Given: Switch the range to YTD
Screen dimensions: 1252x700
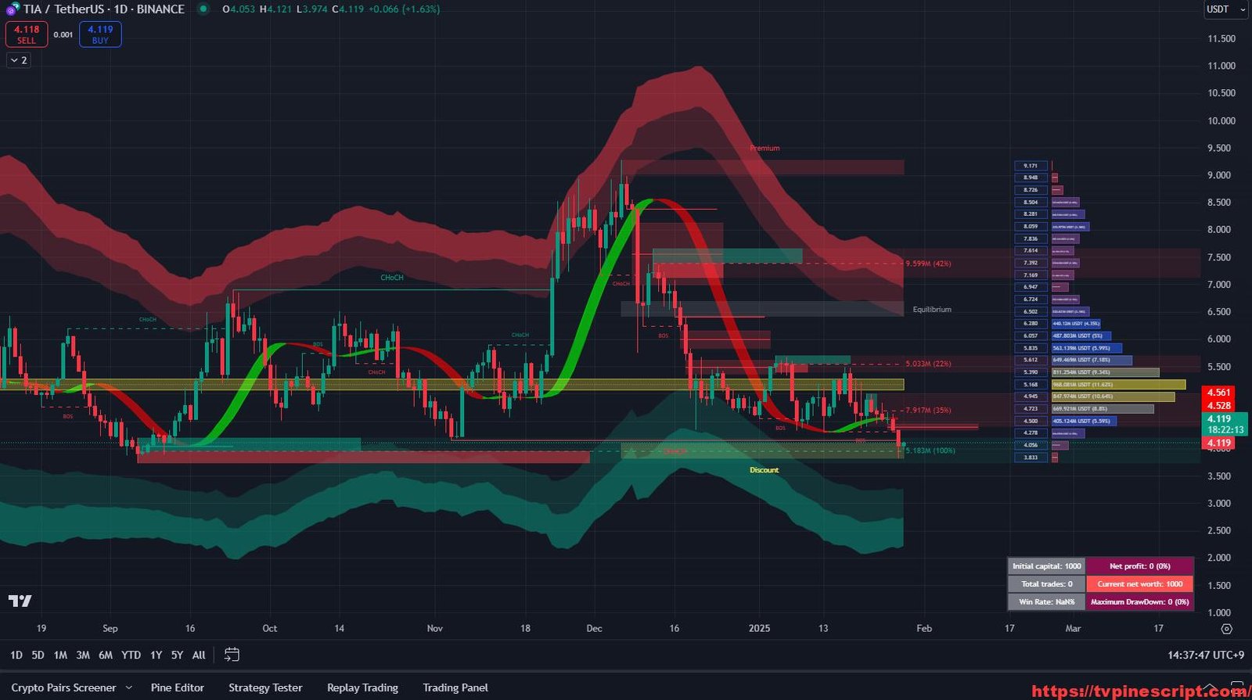Looking at the screenshot, I should (131, 655).
